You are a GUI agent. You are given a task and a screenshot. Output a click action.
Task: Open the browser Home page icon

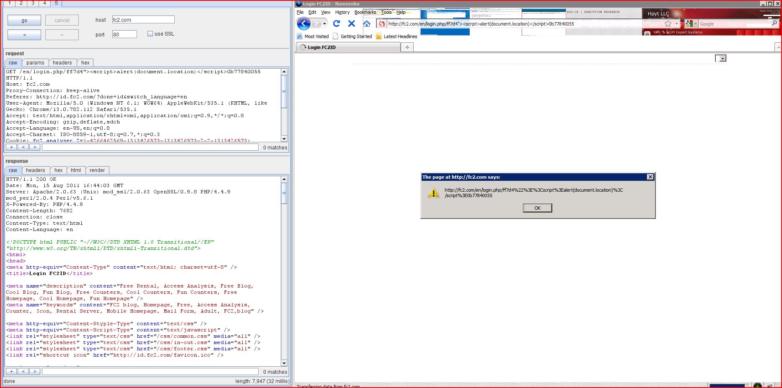coord(367,24)
